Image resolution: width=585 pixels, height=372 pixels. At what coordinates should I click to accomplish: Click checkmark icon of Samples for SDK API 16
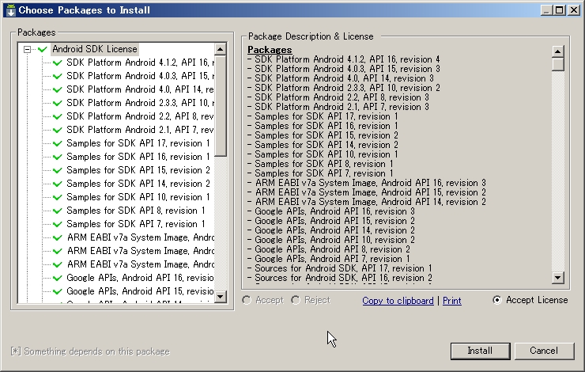tap(58, 157)
